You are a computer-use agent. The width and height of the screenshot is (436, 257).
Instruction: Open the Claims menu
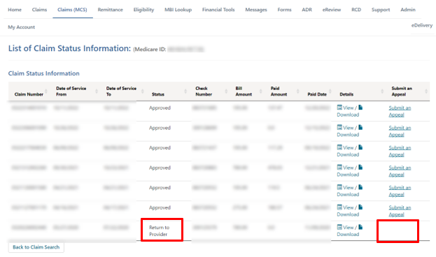(39, 10)
